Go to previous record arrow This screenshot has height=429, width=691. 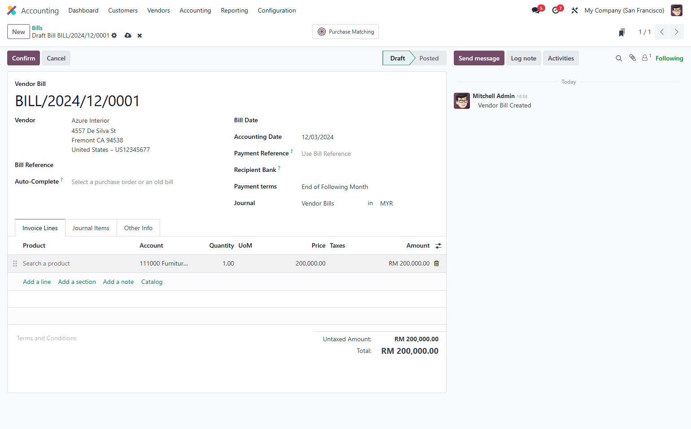[x=662, y=32]
